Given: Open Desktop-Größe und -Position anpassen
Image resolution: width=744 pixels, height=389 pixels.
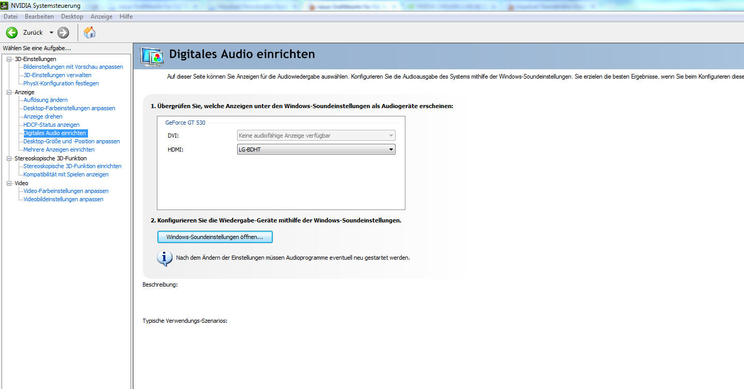Looking at the screenshot, I should coord(72,141).
